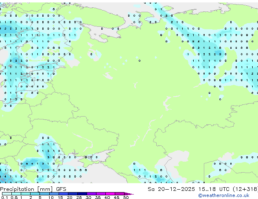Select the purple legend swatch starting at 30 mm
The width and height of the screenshot is (258, 199).
(x=92, y=194)
